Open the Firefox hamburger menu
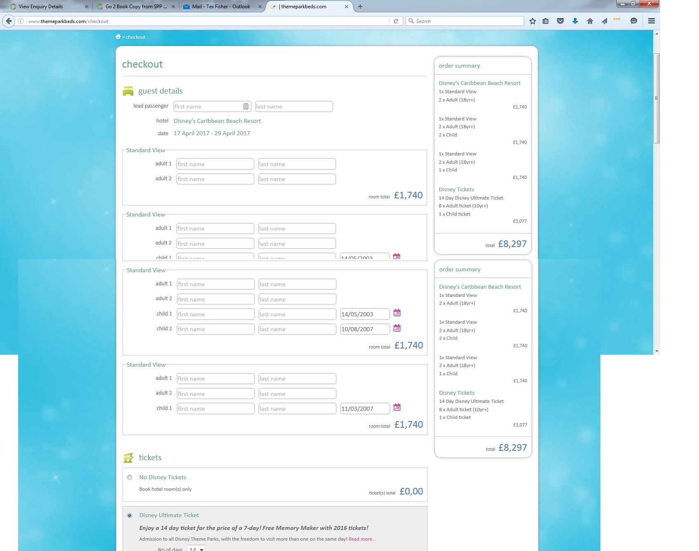Screen dimensions: 699x551 (652, 21)
